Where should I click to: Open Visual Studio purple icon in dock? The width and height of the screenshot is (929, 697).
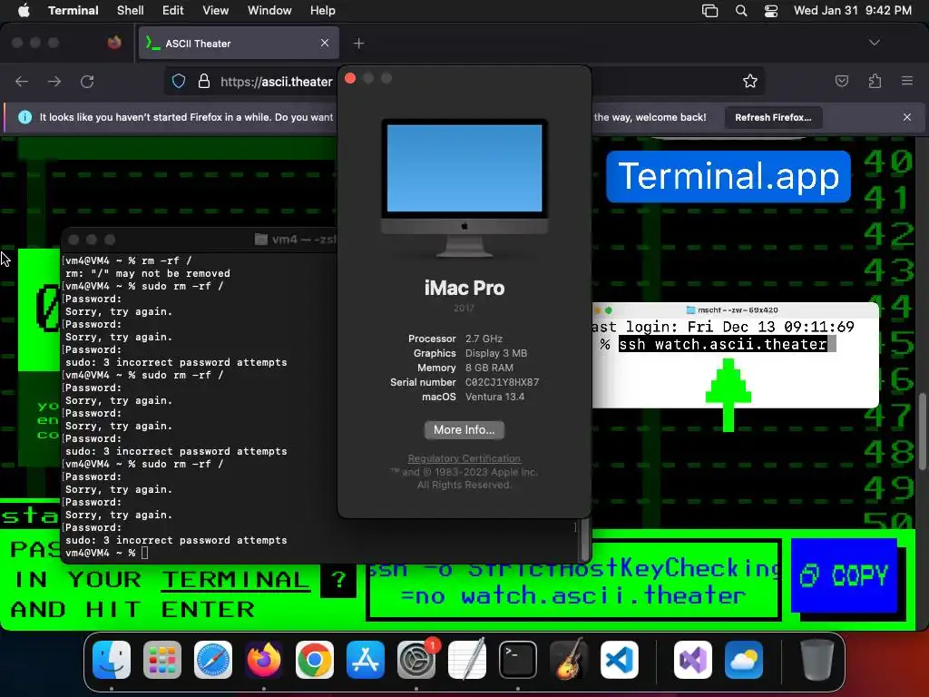coord(692,660)
